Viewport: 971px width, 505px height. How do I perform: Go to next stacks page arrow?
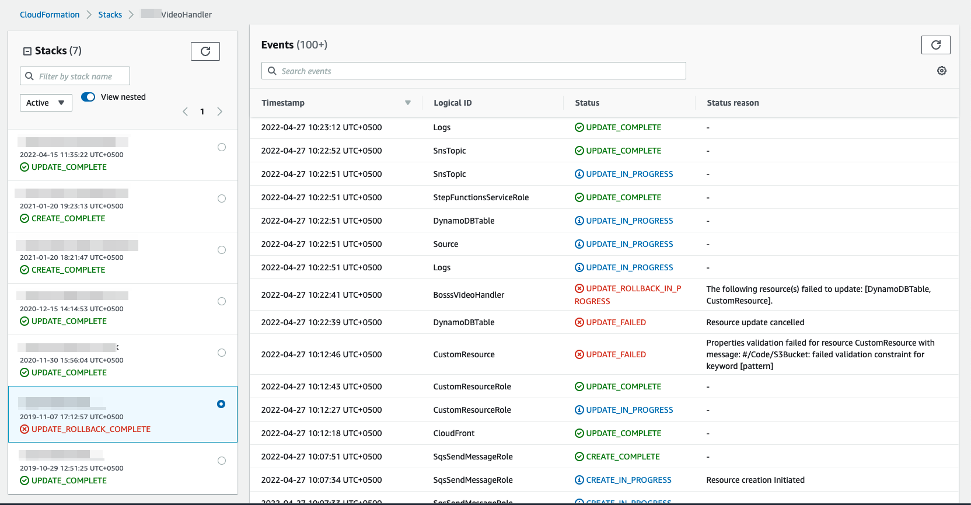(x=220, y=112)
